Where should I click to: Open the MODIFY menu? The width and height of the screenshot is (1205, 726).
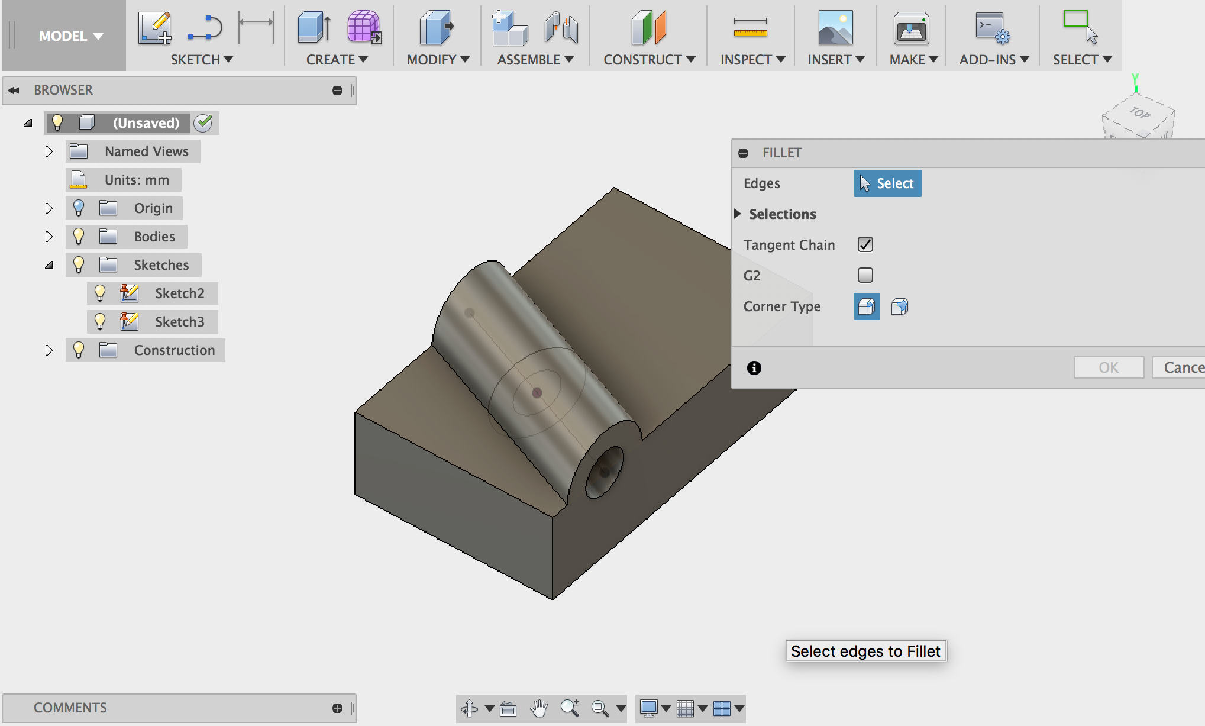click(438, 59)
